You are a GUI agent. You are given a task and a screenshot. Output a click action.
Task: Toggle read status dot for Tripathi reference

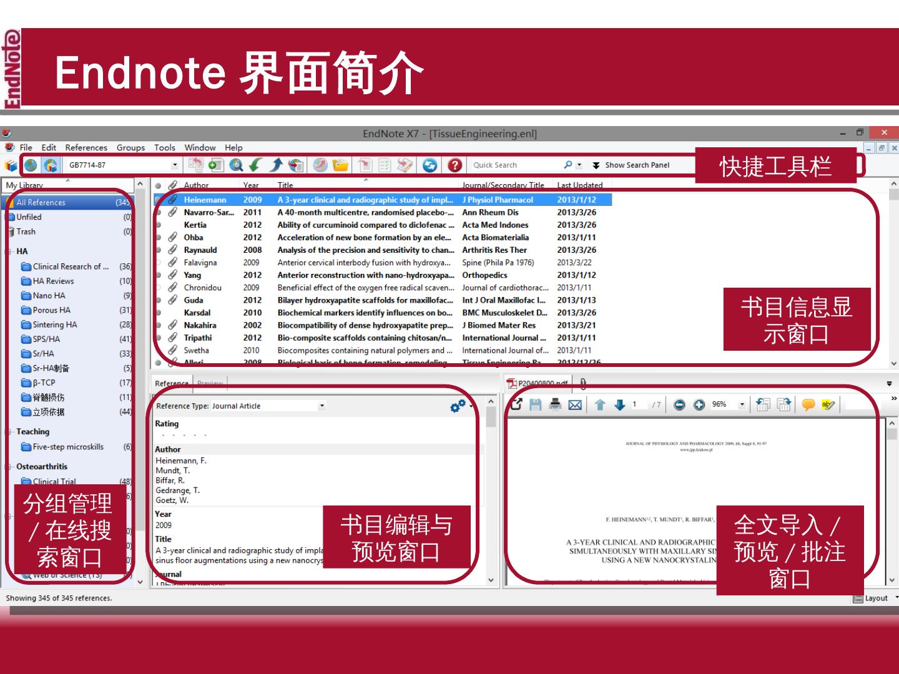[x=158, y=338]
